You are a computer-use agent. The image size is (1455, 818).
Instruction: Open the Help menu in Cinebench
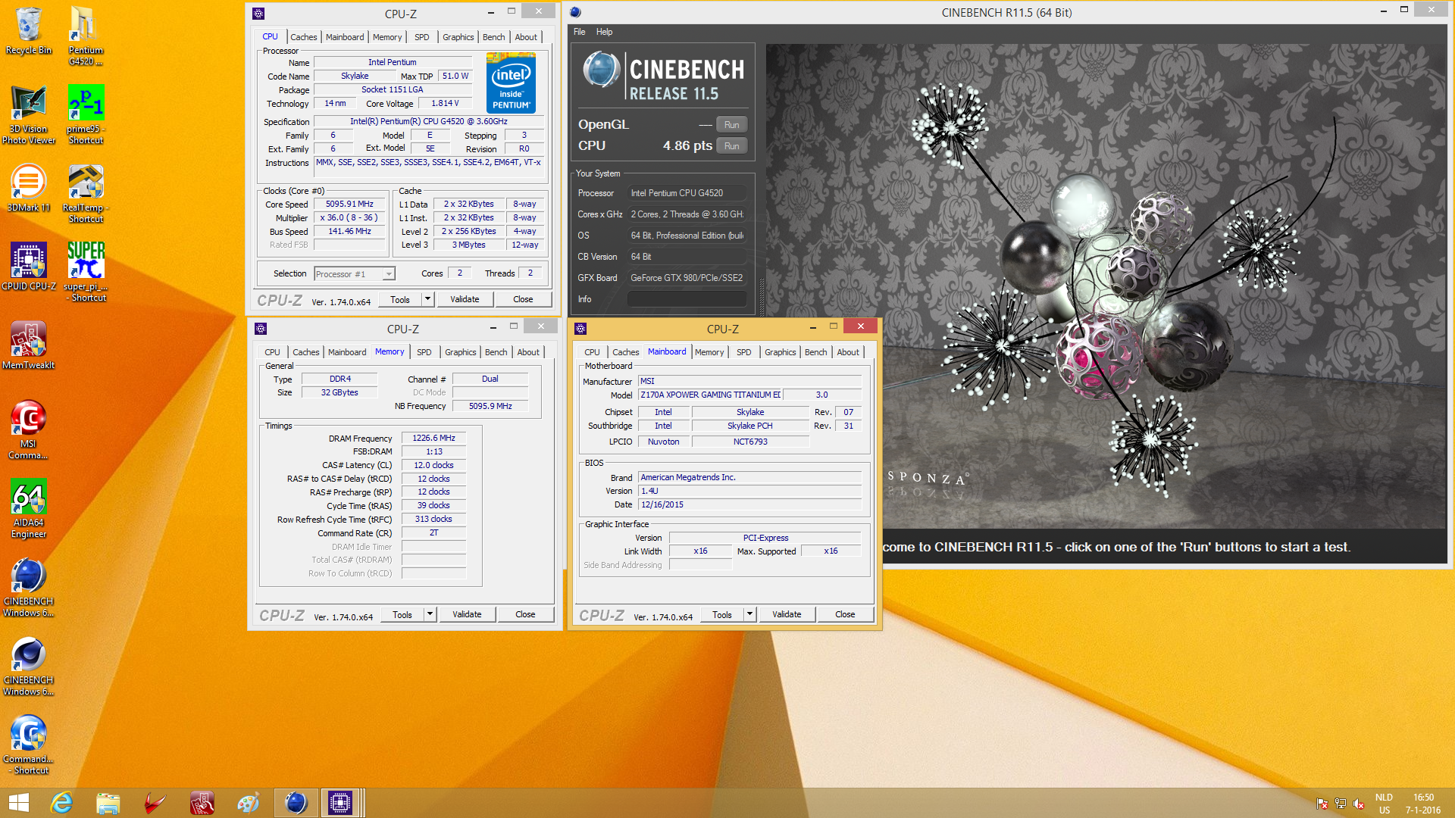tap(605, 32)
